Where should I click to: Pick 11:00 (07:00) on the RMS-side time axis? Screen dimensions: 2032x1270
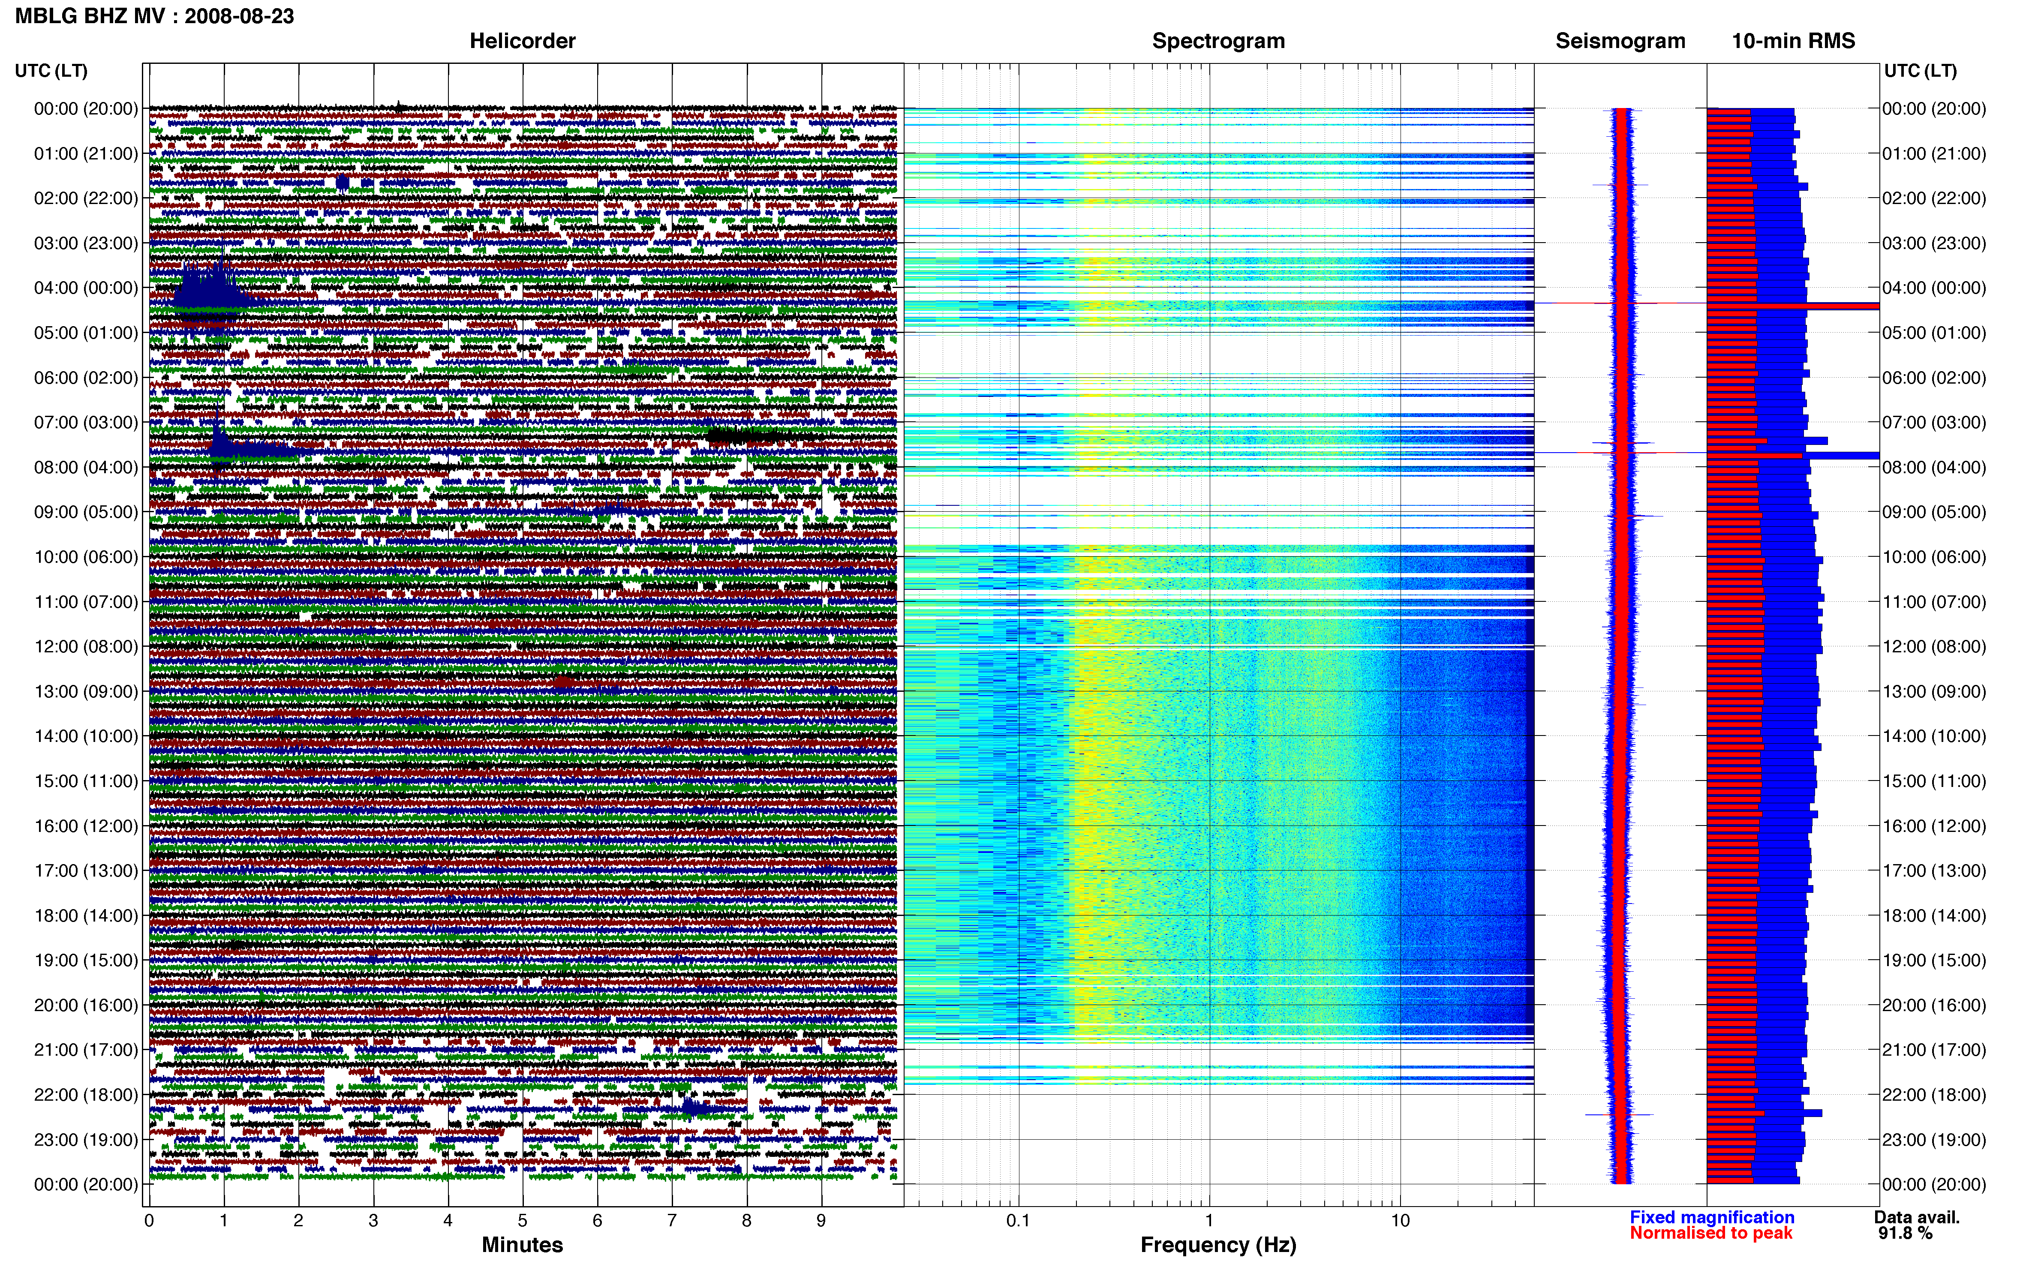pyautogui.click(x=1934, y=602)
